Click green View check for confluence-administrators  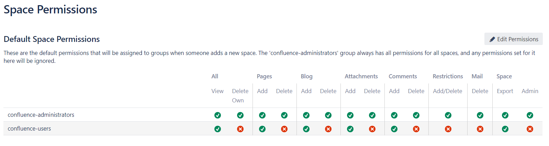(217, 115)
